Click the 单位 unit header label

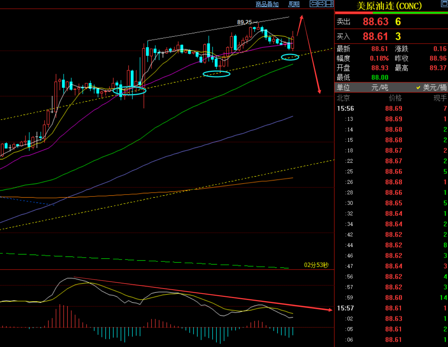click(343, 88)
